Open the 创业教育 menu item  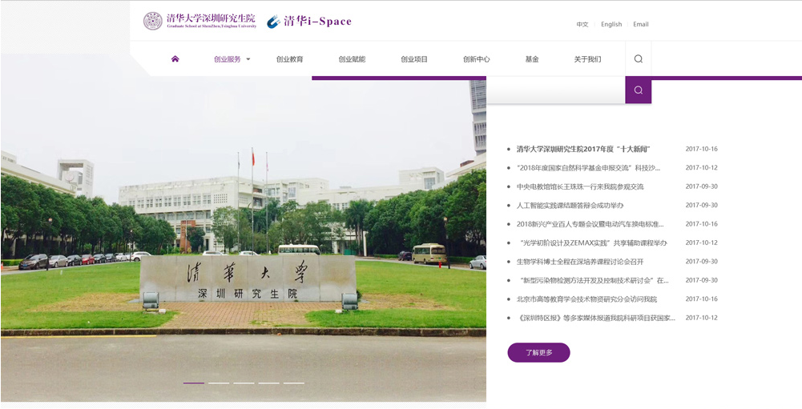pos(289,59)
